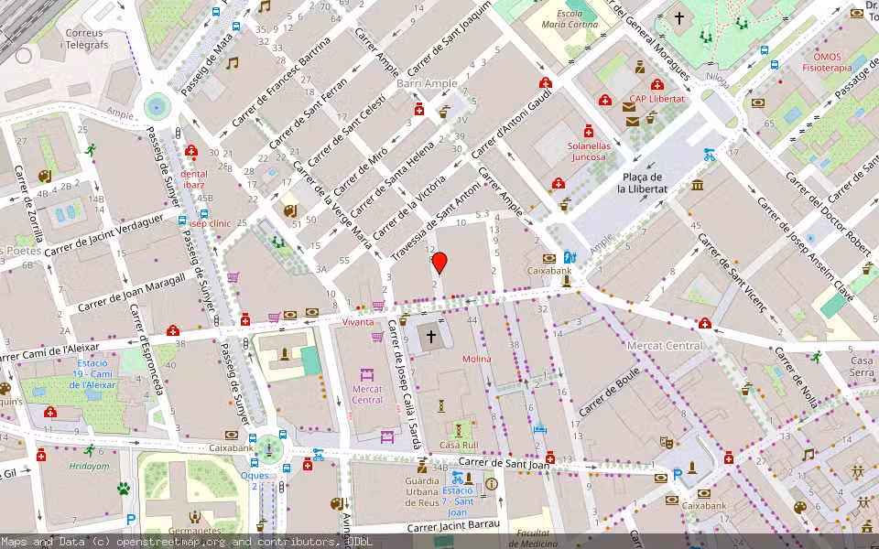The height and width of the screenshot is (549, 879).
Task: Click the paw print icon near Hridayam
Action: tap(123, 490)
